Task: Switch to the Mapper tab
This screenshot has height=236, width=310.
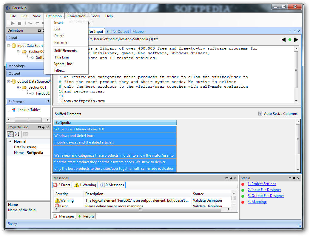Action: tap(139, 31)
